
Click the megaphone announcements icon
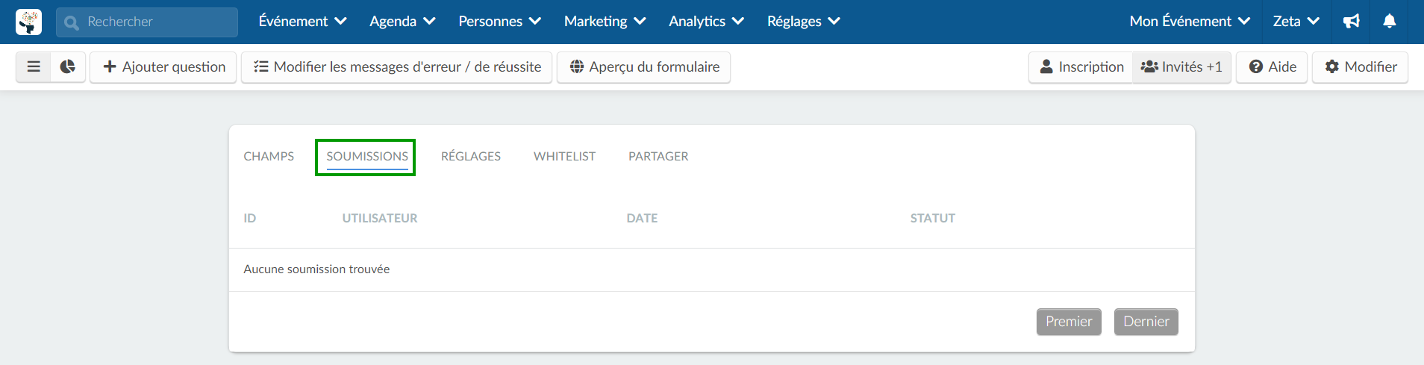pos(1352,22)
